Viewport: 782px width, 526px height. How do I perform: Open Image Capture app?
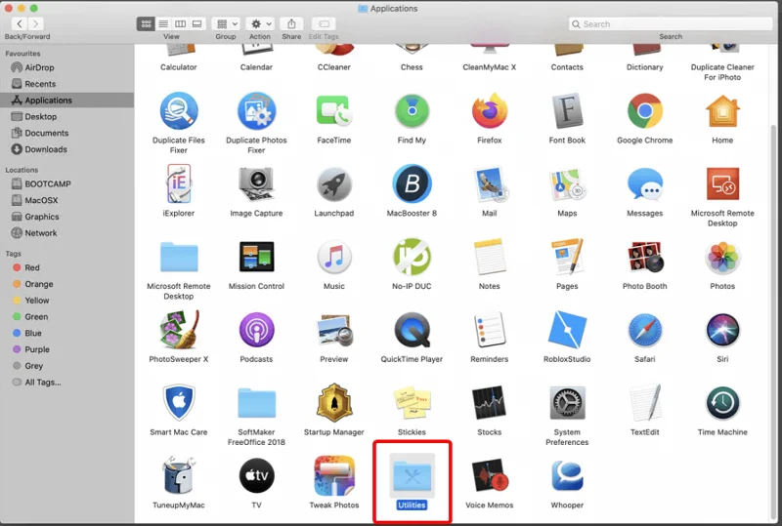click(x=256, y=183)
